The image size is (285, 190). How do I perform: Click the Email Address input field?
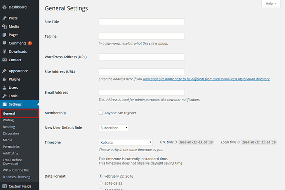tap(142, 92)
